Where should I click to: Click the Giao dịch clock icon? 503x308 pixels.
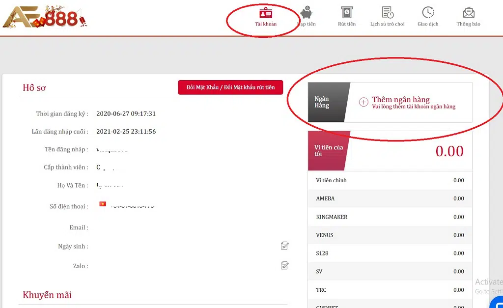point(428,13)
